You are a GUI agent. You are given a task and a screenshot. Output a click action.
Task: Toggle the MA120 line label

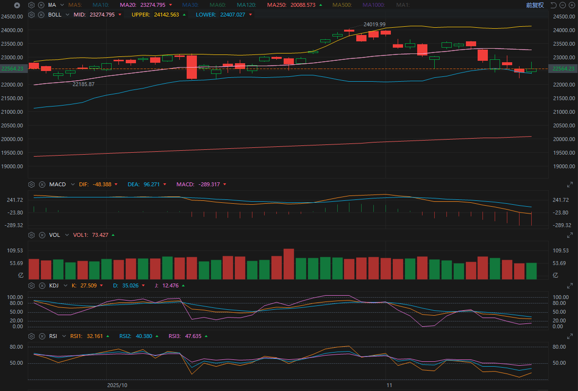pos(246,5)
